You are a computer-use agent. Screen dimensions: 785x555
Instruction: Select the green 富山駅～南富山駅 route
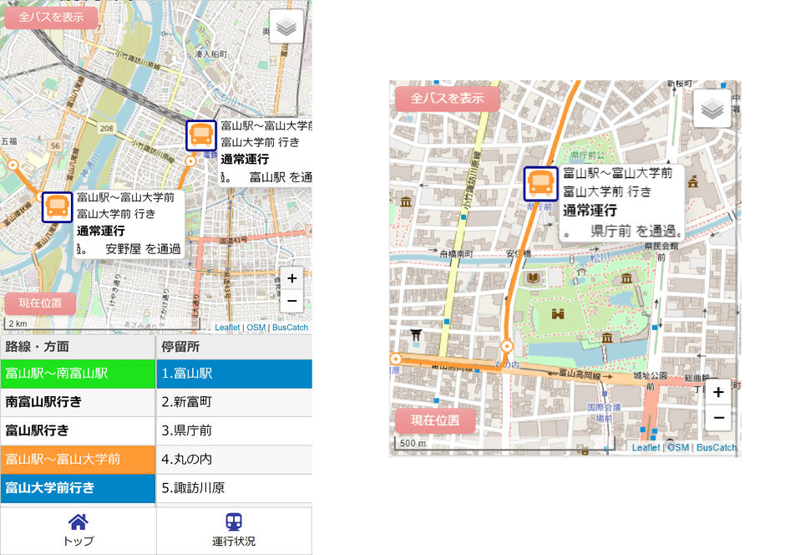click(78, 374)
